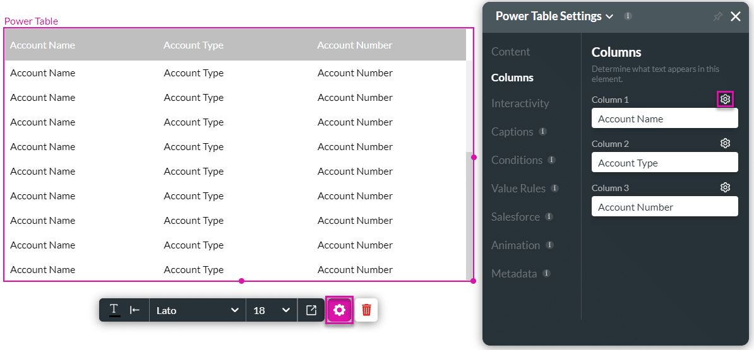Open the Lato font dropdown
754x350 pixels.
197,310
